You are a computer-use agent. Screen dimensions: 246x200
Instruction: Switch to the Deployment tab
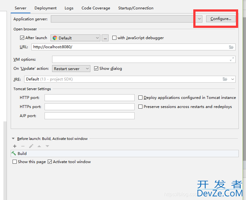point(45,8)
